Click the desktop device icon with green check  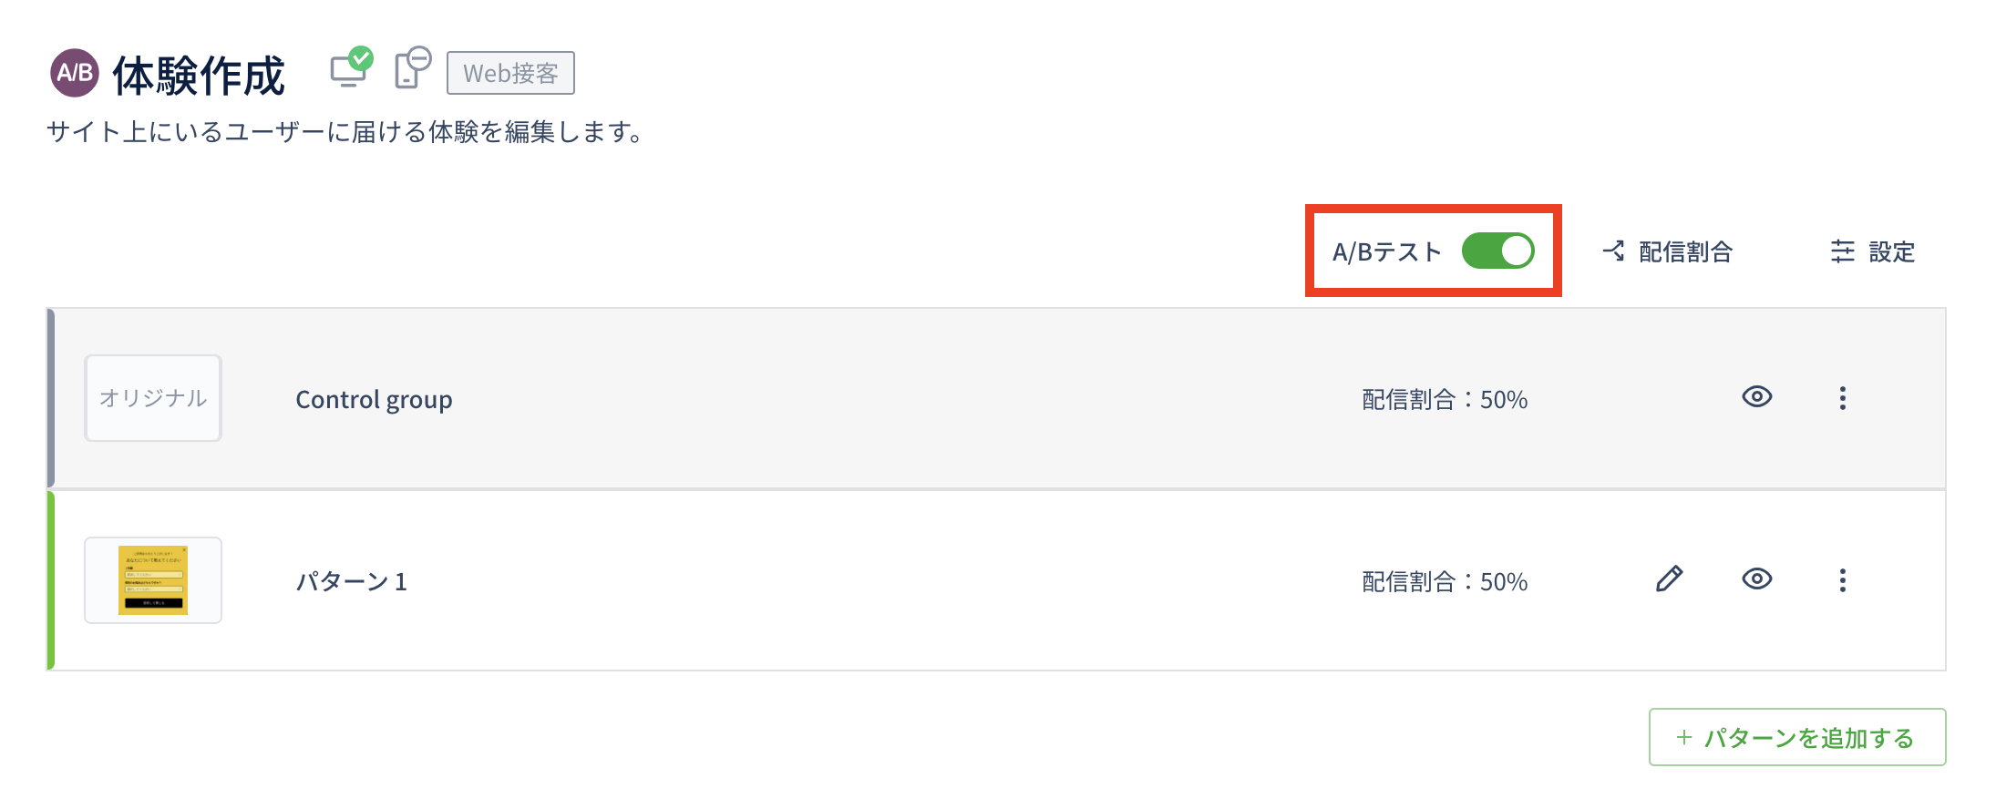coord(350,68)
